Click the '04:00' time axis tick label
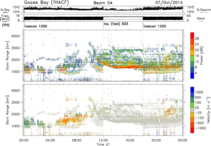211x146 pixels. tap(50, 140)
